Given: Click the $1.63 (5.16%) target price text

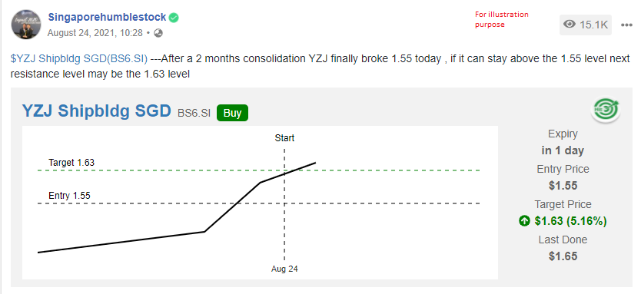Looking at the screenshot, I should coord(570,221).
